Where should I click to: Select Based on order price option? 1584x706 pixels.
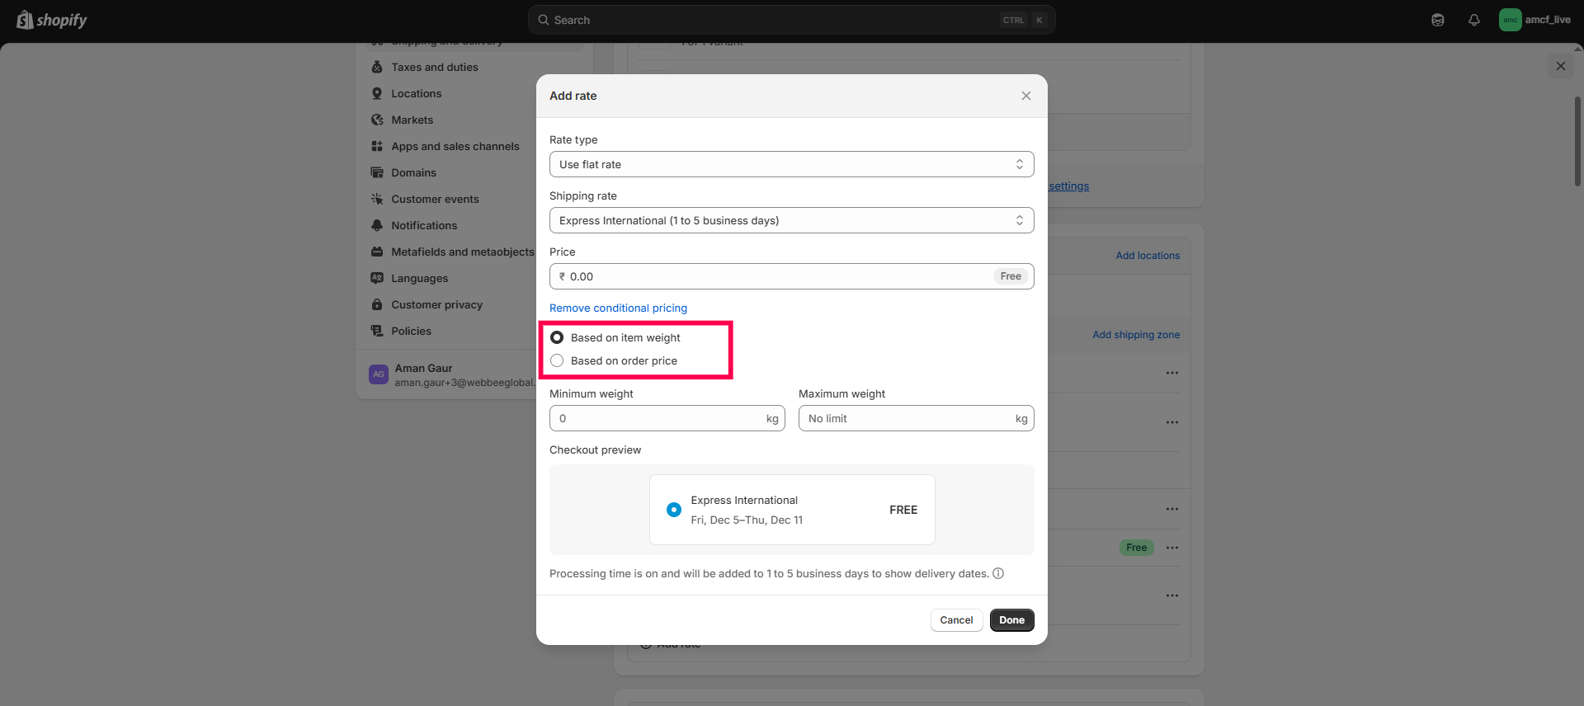[x=557, y=360]
